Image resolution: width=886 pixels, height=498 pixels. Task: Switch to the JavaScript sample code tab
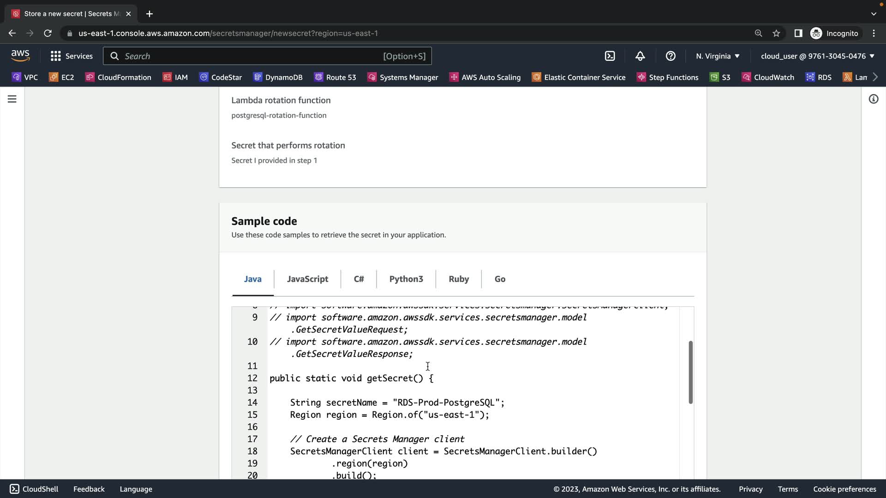[307, 279]
